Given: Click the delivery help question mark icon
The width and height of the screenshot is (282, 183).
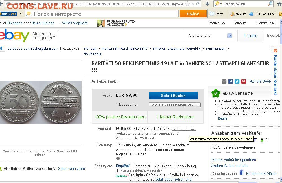Looking at the screenshot, I should [118, 158].
